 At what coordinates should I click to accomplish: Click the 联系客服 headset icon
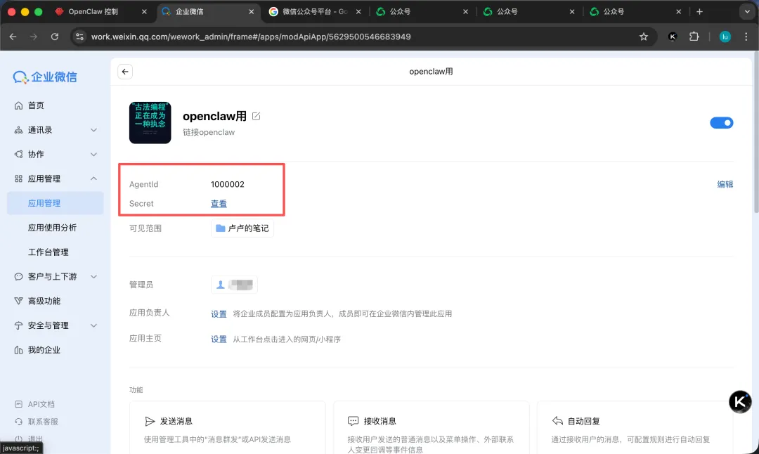[x=18, y=422]
